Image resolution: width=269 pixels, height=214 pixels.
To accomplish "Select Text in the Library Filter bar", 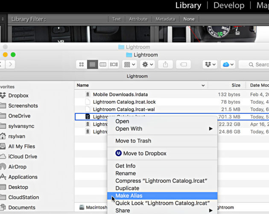I will tap(116, 19).
